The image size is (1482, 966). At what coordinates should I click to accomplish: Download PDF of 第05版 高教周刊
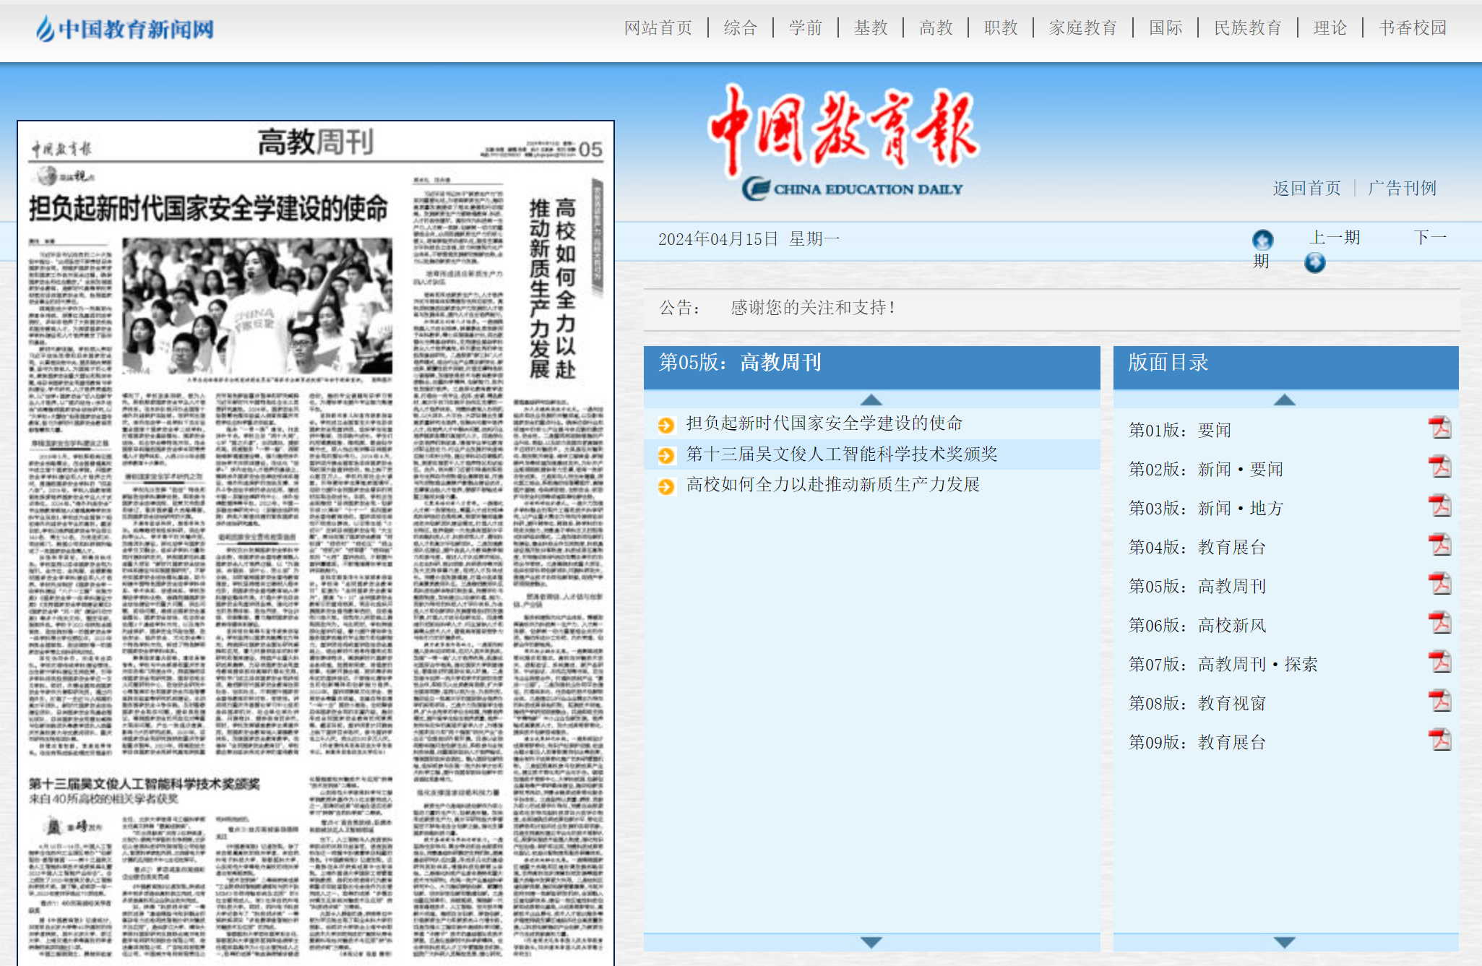[1439, 585]
